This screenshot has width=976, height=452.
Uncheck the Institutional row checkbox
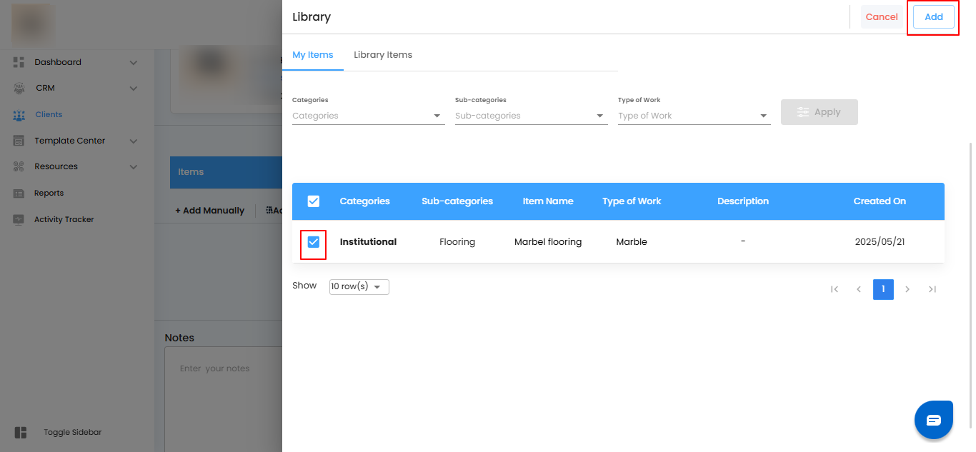[313, 243]
